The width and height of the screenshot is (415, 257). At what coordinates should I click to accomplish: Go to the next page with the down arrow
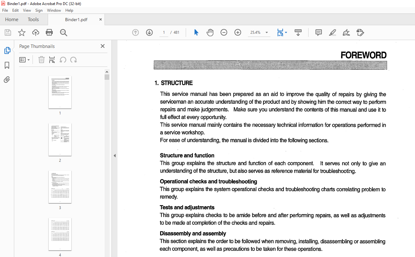(149, 32)
